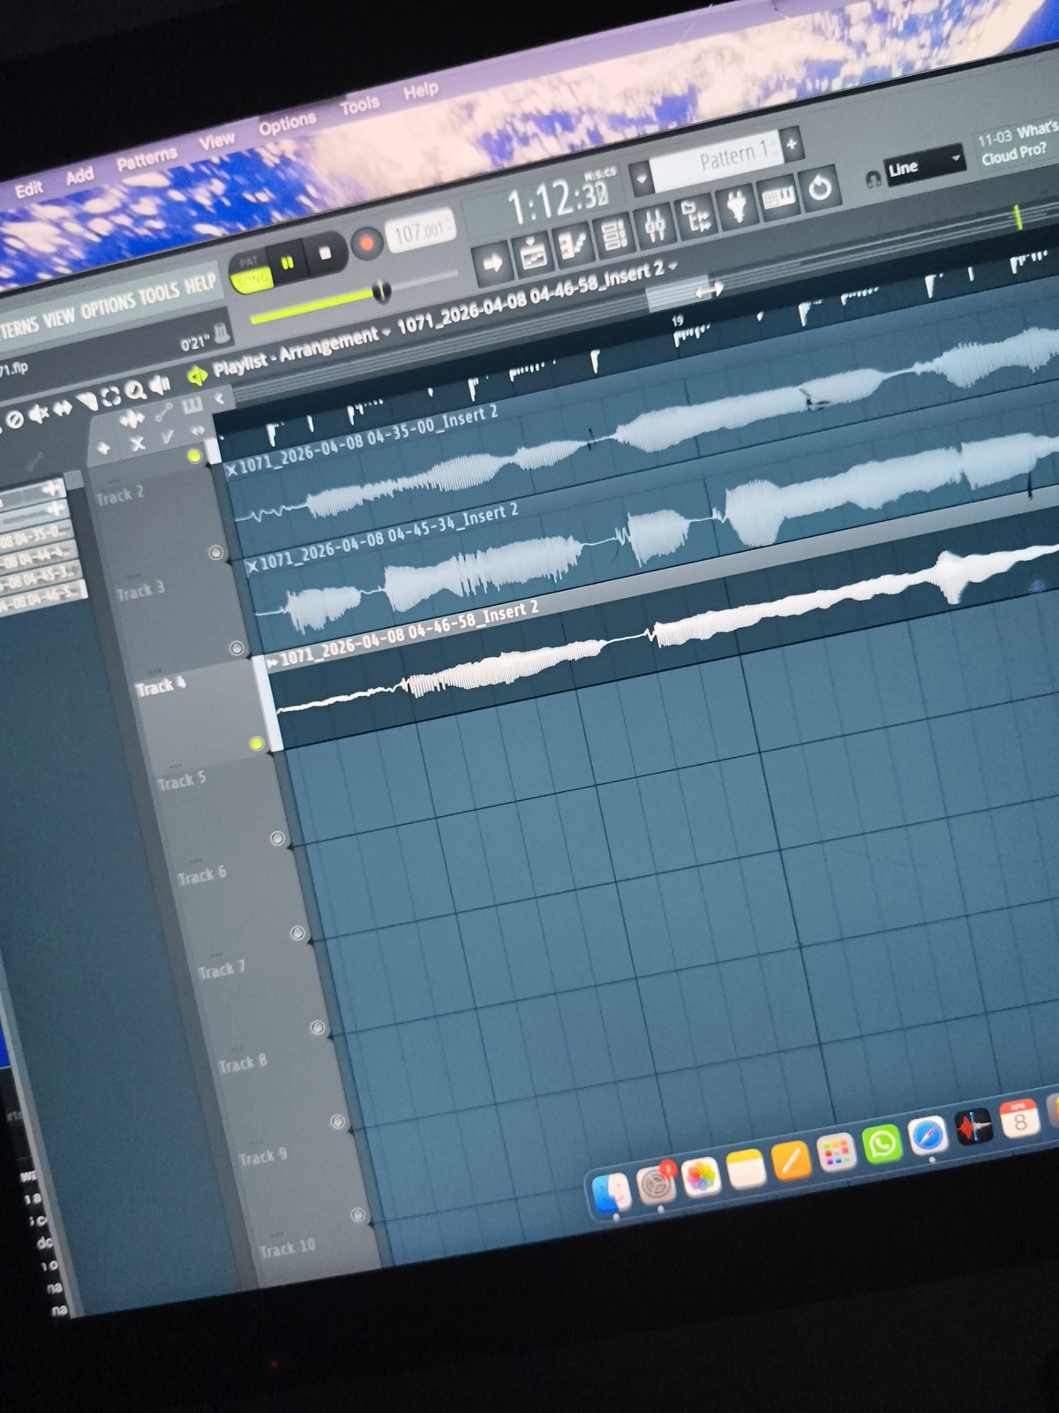Toggle Track 4 green mute switch
This screenshot has width=1059, height=1413.
[257, 744]
